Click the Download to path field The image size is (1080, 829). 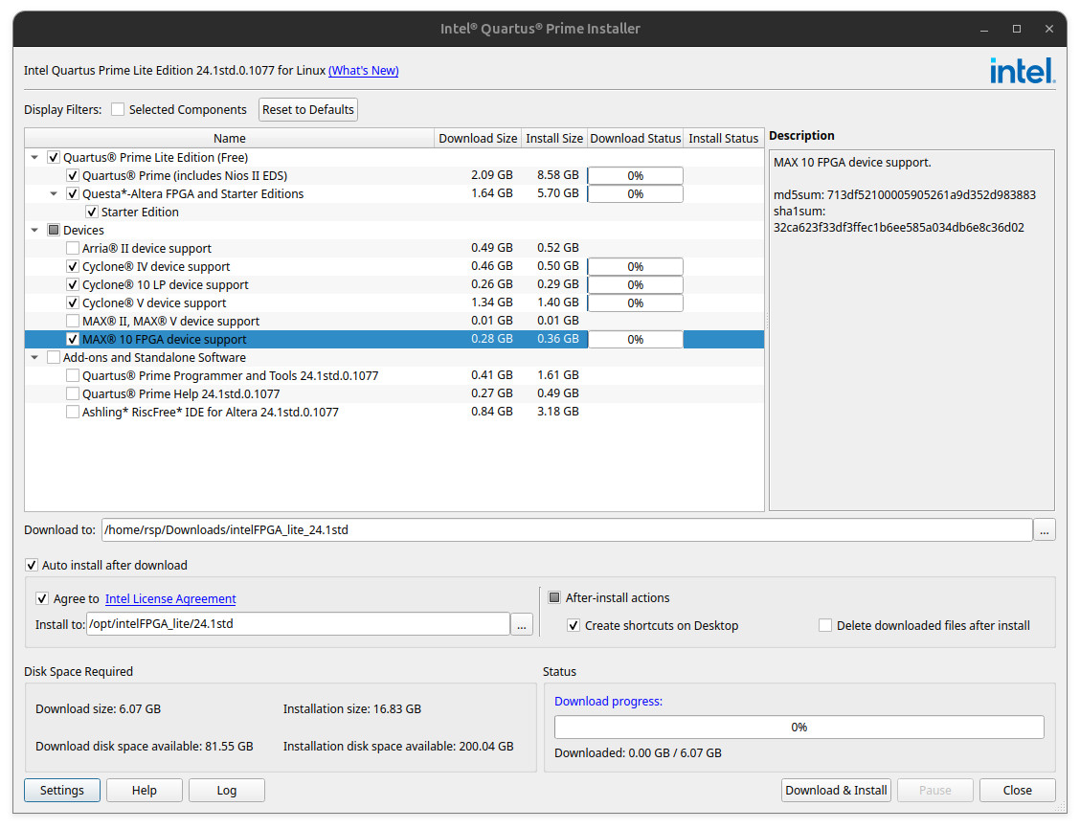567,529
